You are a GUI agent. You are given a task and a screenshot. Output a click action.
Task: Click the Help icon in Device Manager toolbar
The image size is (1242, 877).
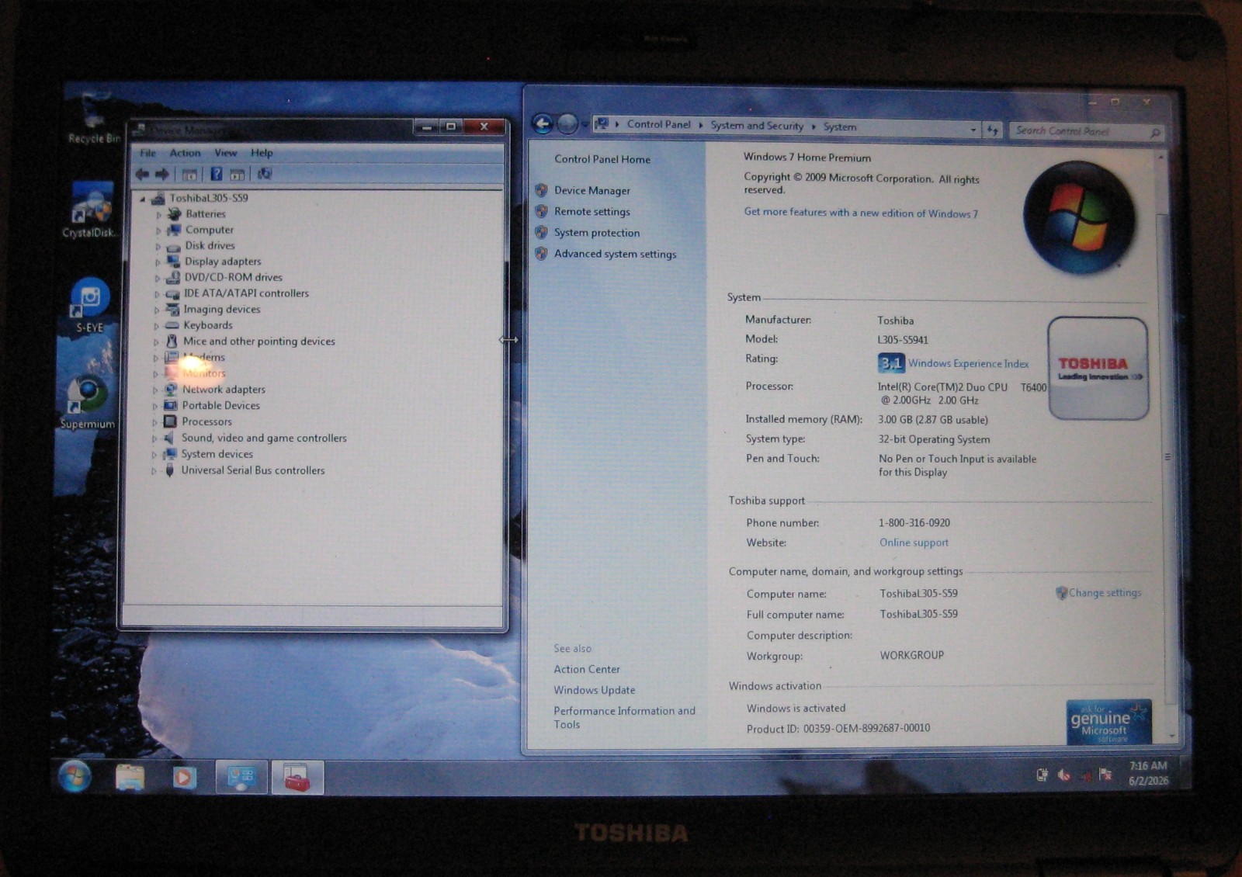pyautogui.click(x=217, y=174)
